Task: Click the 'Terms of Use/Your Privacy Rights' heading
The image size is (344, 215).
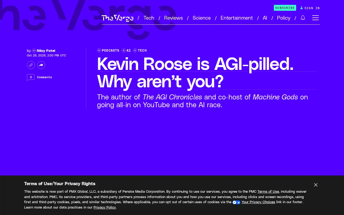Action: 60,184
